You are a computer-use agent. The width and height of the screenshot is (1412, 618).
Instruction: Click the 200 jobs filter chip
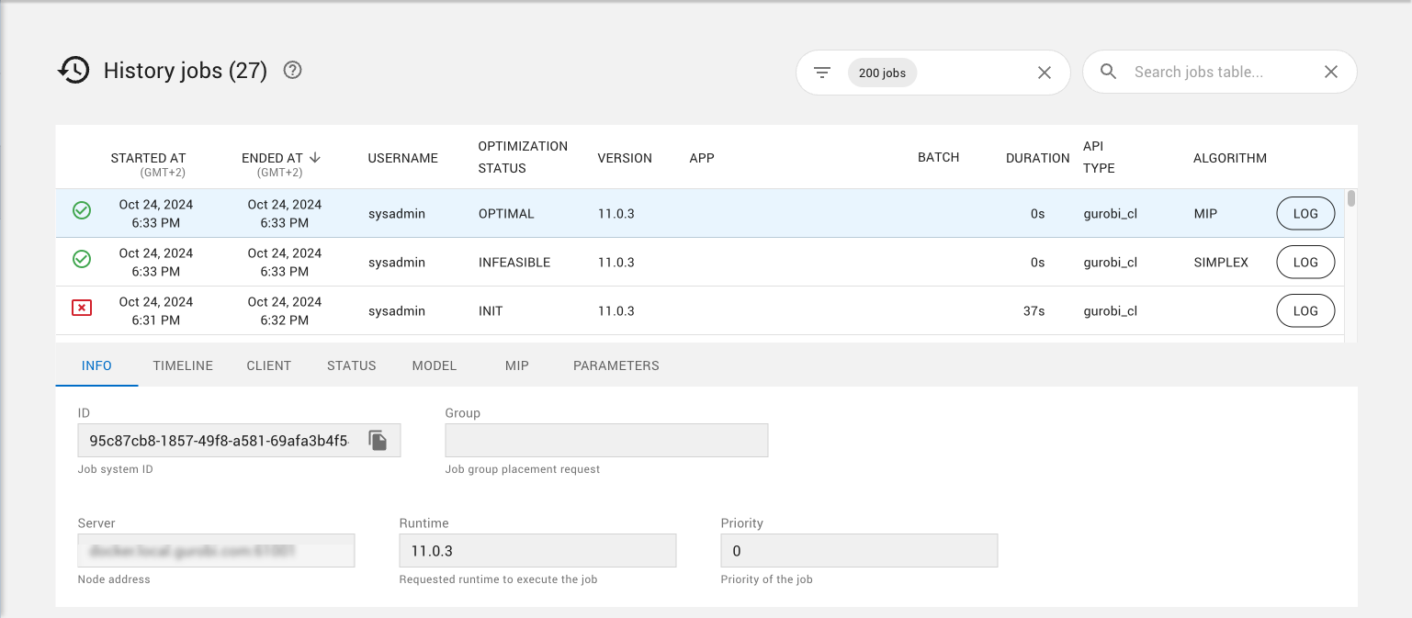click(x=882, y=73)
